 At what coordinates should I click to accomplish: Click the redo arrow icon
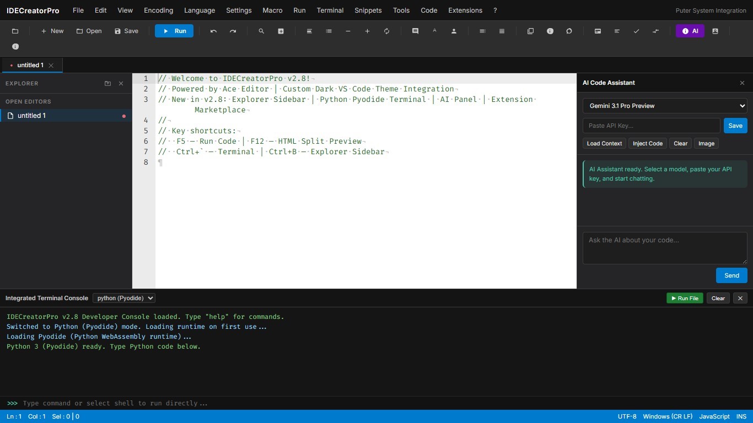[x=233, y=31]
